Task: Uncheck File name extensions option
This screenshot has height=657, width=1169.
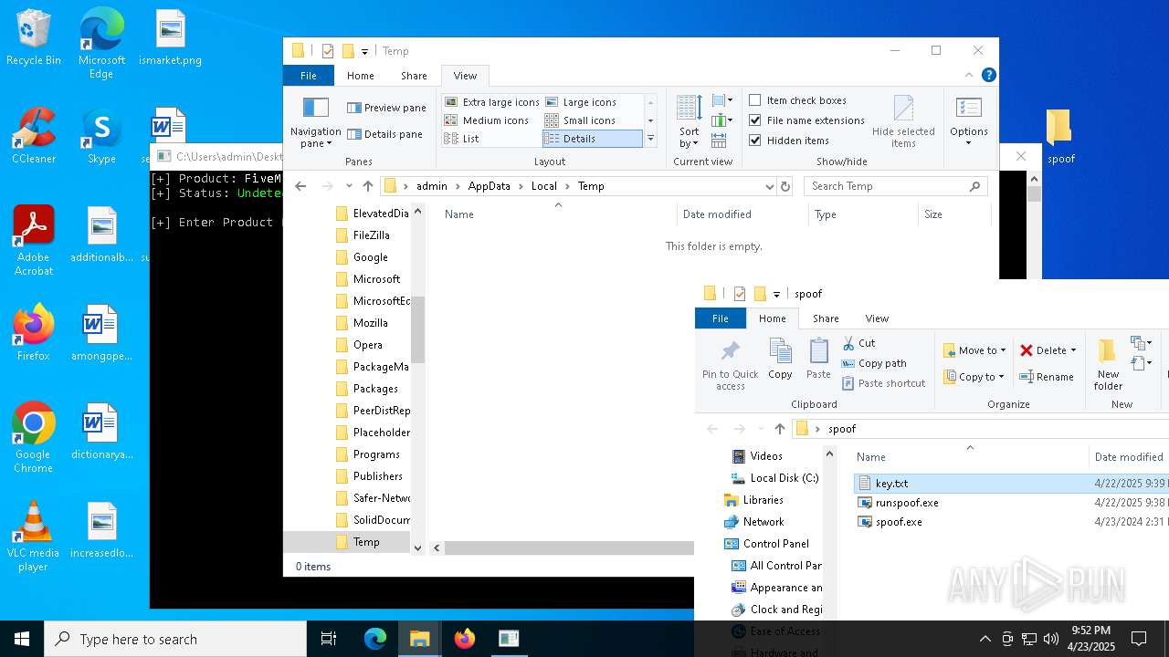Action: pyautogui.click(x=806, y=120)
